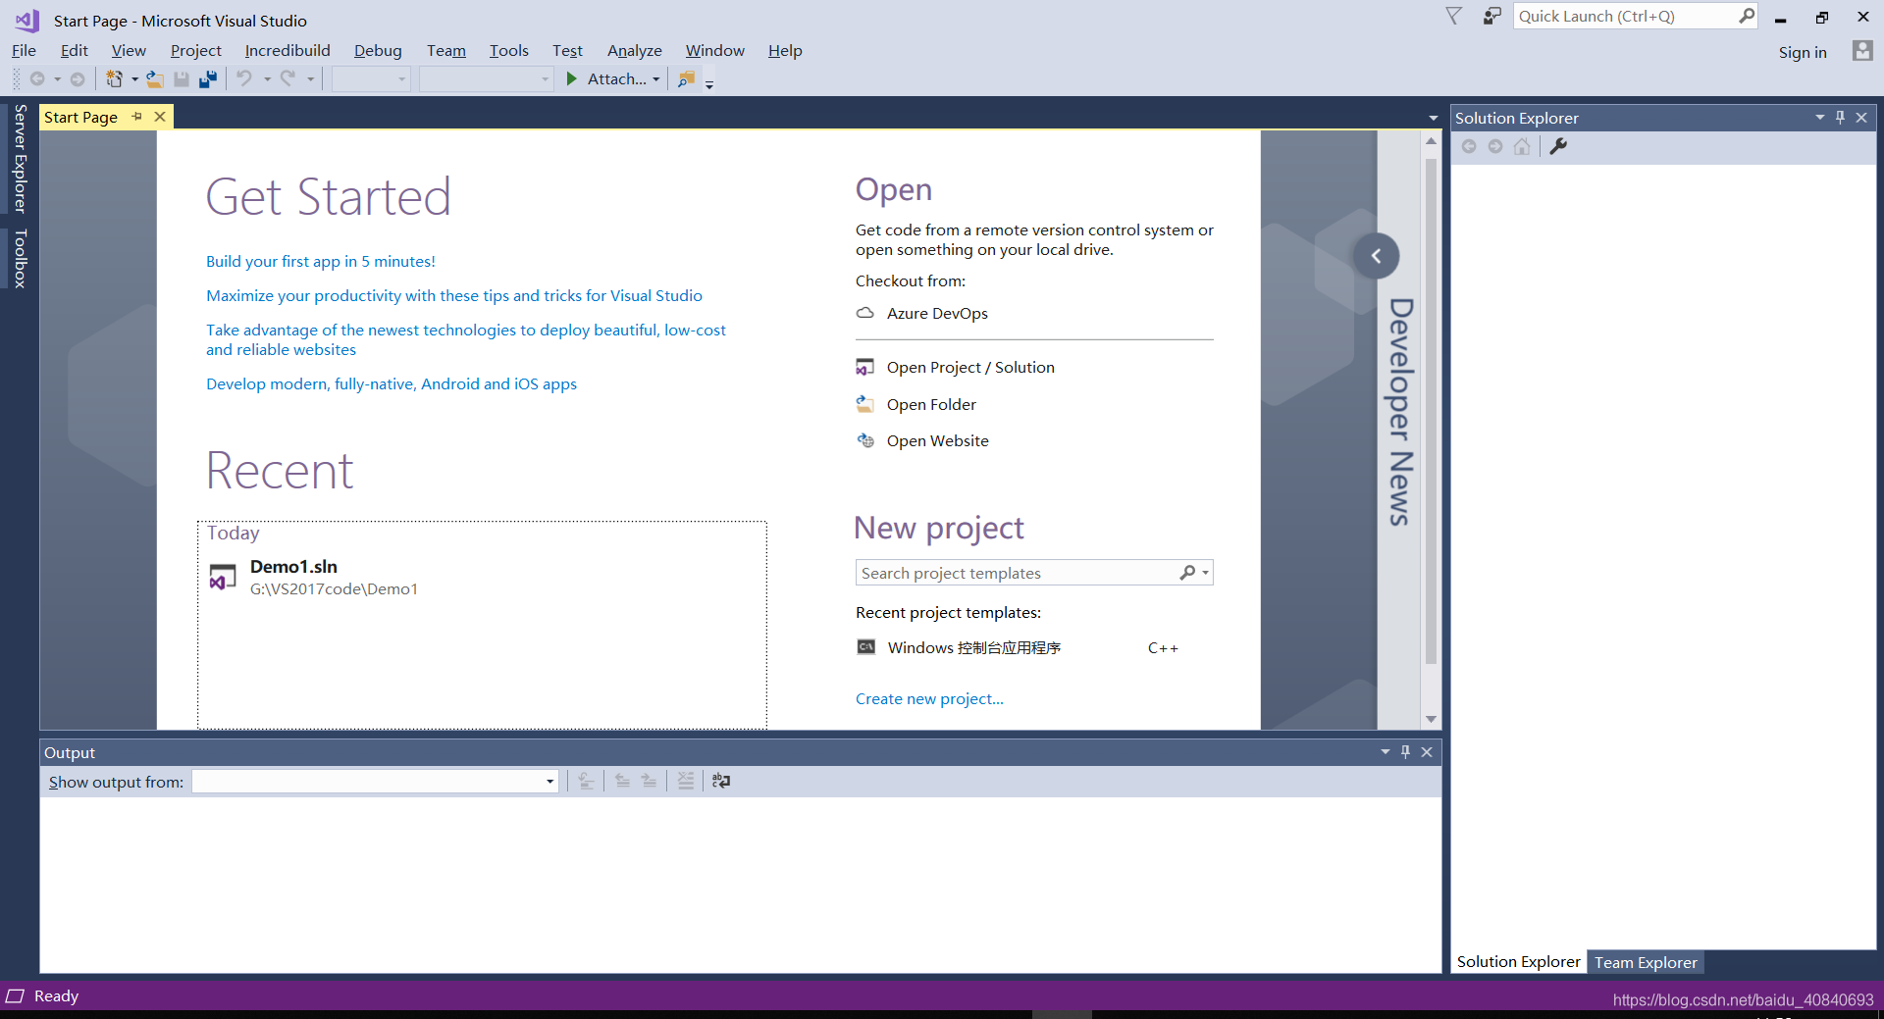Open the Attach button dropdown arrow
This screenshot has height=1019, width=1884.
coord(656,79)
